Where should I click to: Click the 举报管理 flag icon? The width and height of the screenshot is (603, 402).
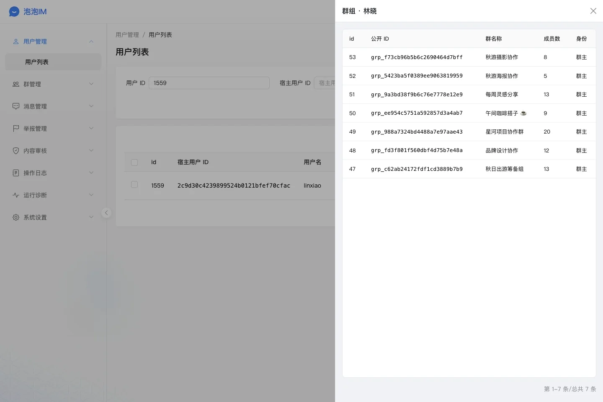click(x=16, y=129)
